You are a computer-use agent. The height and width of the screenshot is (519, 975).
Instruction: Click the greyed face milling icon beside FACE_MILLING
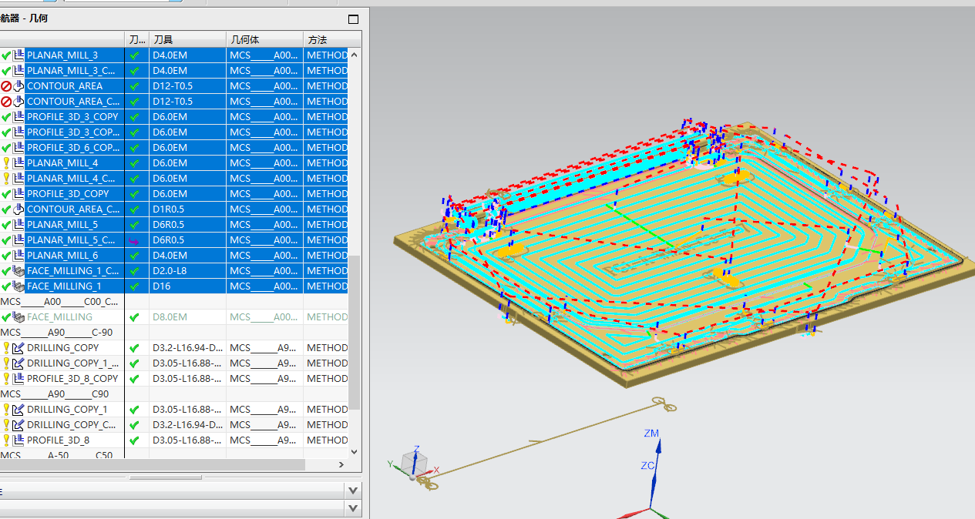19,317
